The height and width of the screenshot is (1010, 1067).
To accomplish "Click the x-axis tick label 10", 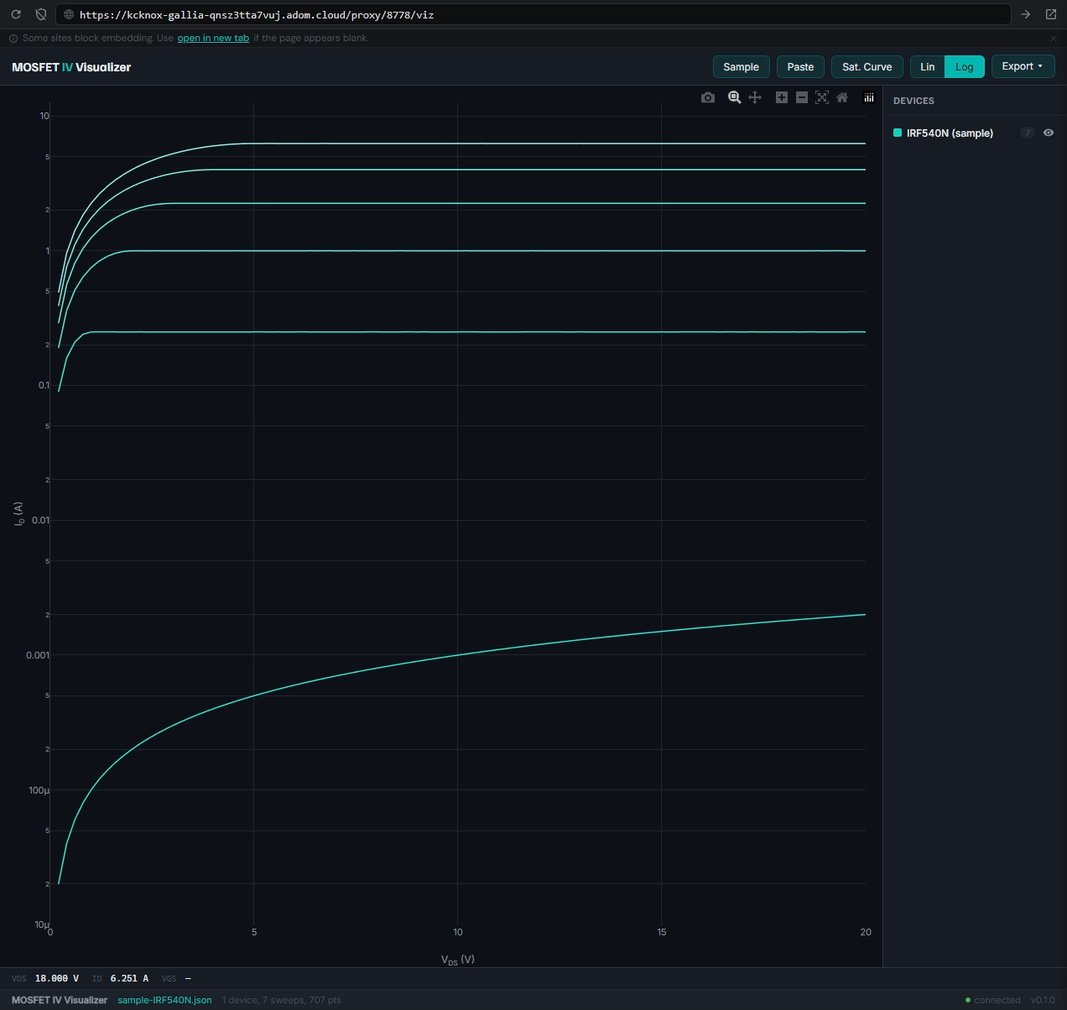I will (x=458, y=932).
